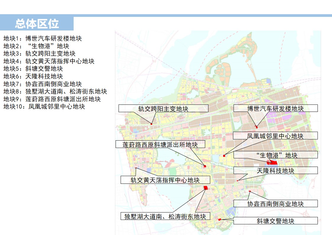
Task: Click the 凤凰城邻里中心地块 map label box
Action: point(275,136)
